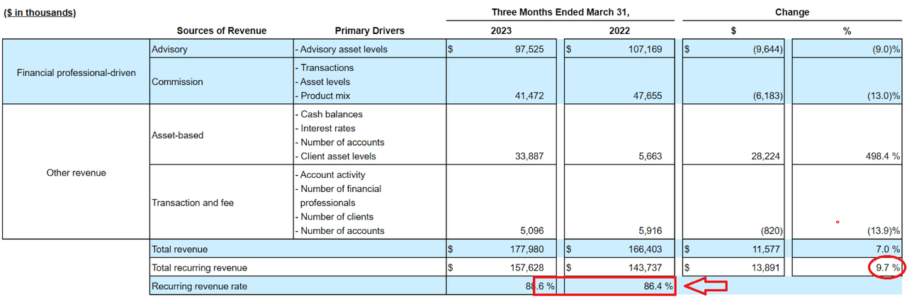Viewport: 907px width, 299px height.
Task: Click the underlined "($ in thousands)" text
Action: pos(40,13)
